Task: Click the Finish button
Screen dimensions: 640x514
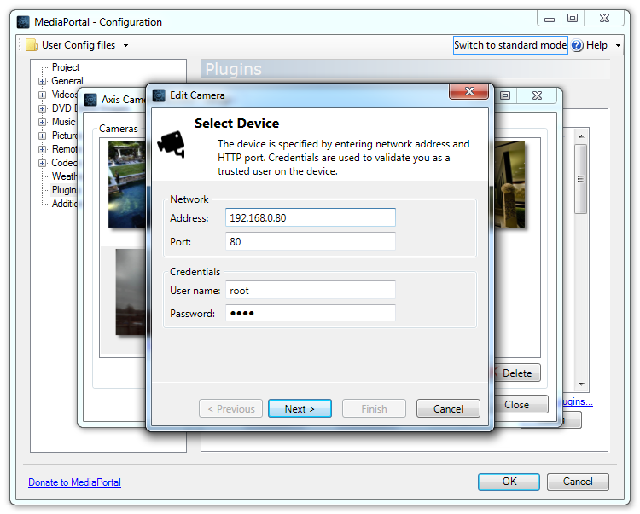Action: (374, 408)
